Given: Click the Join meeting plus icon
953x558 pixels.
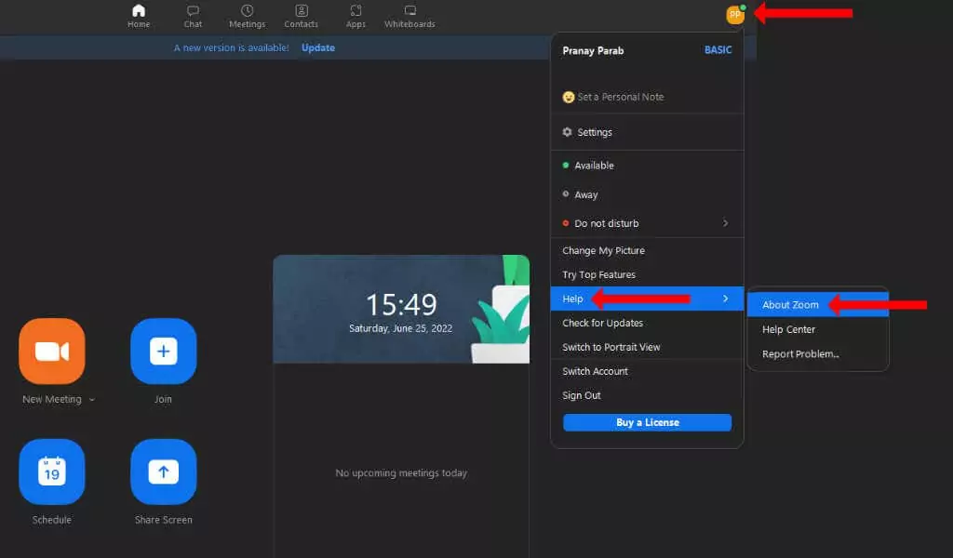Looking at the screenshot, I should click(x=164, y=351).
